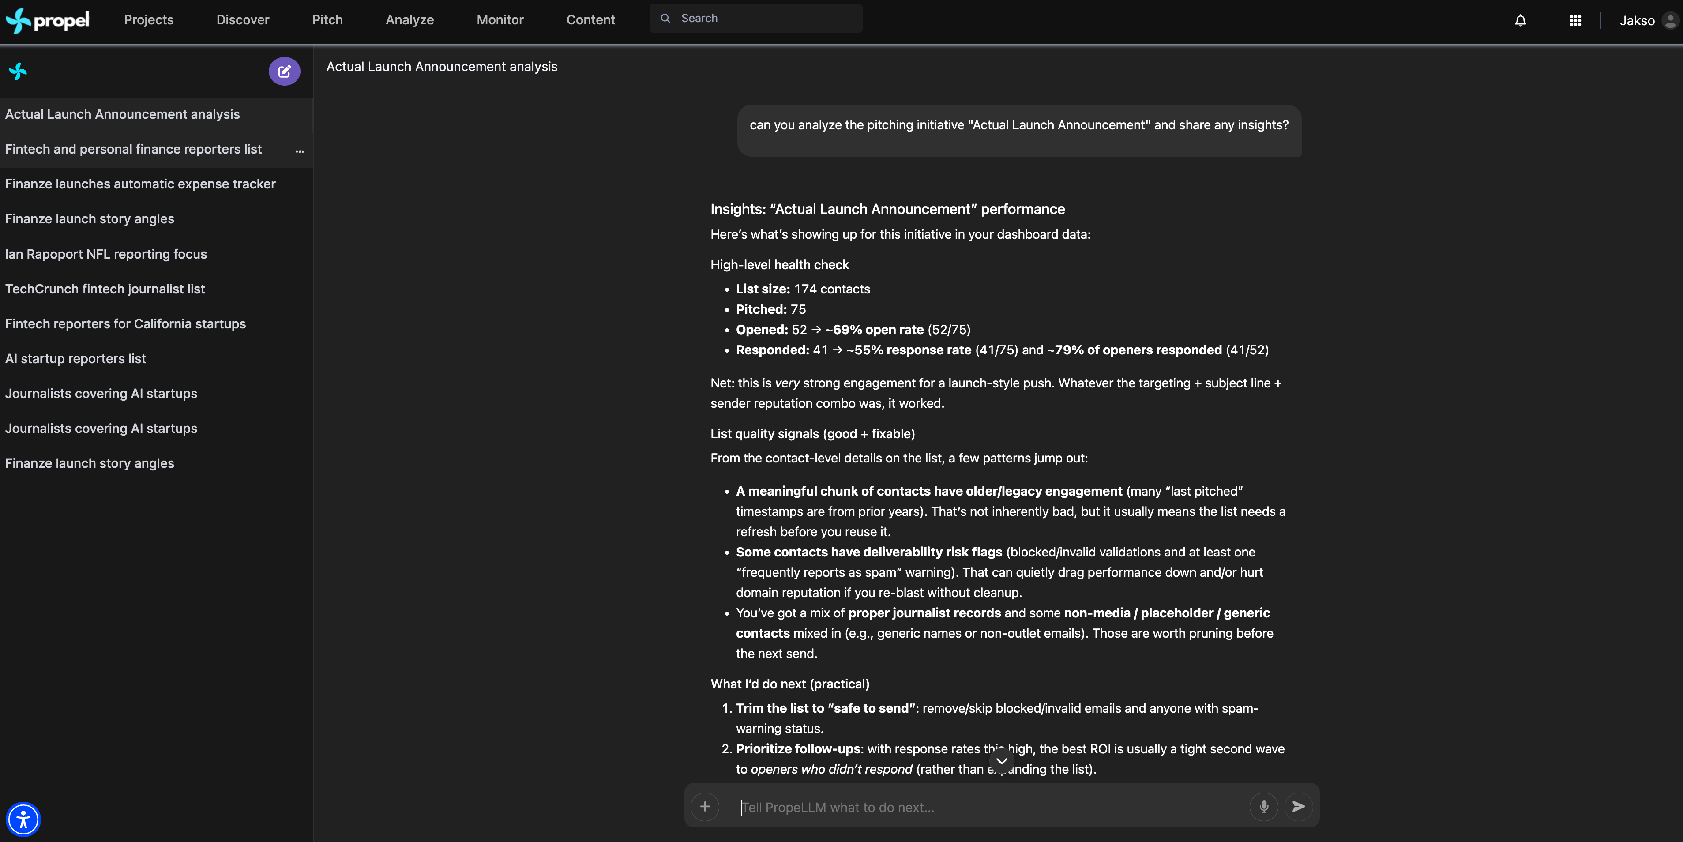Open Ian Rapoport NFL reporting focus chat
This screenshot has height=842, width=1683.
point(106,254)
